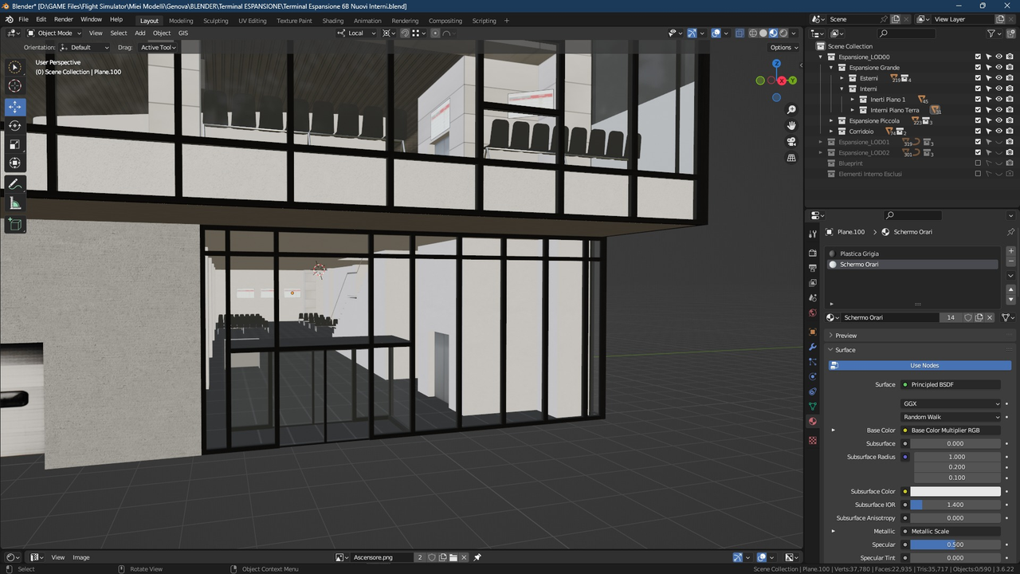Open the Output properties tab

813,268
